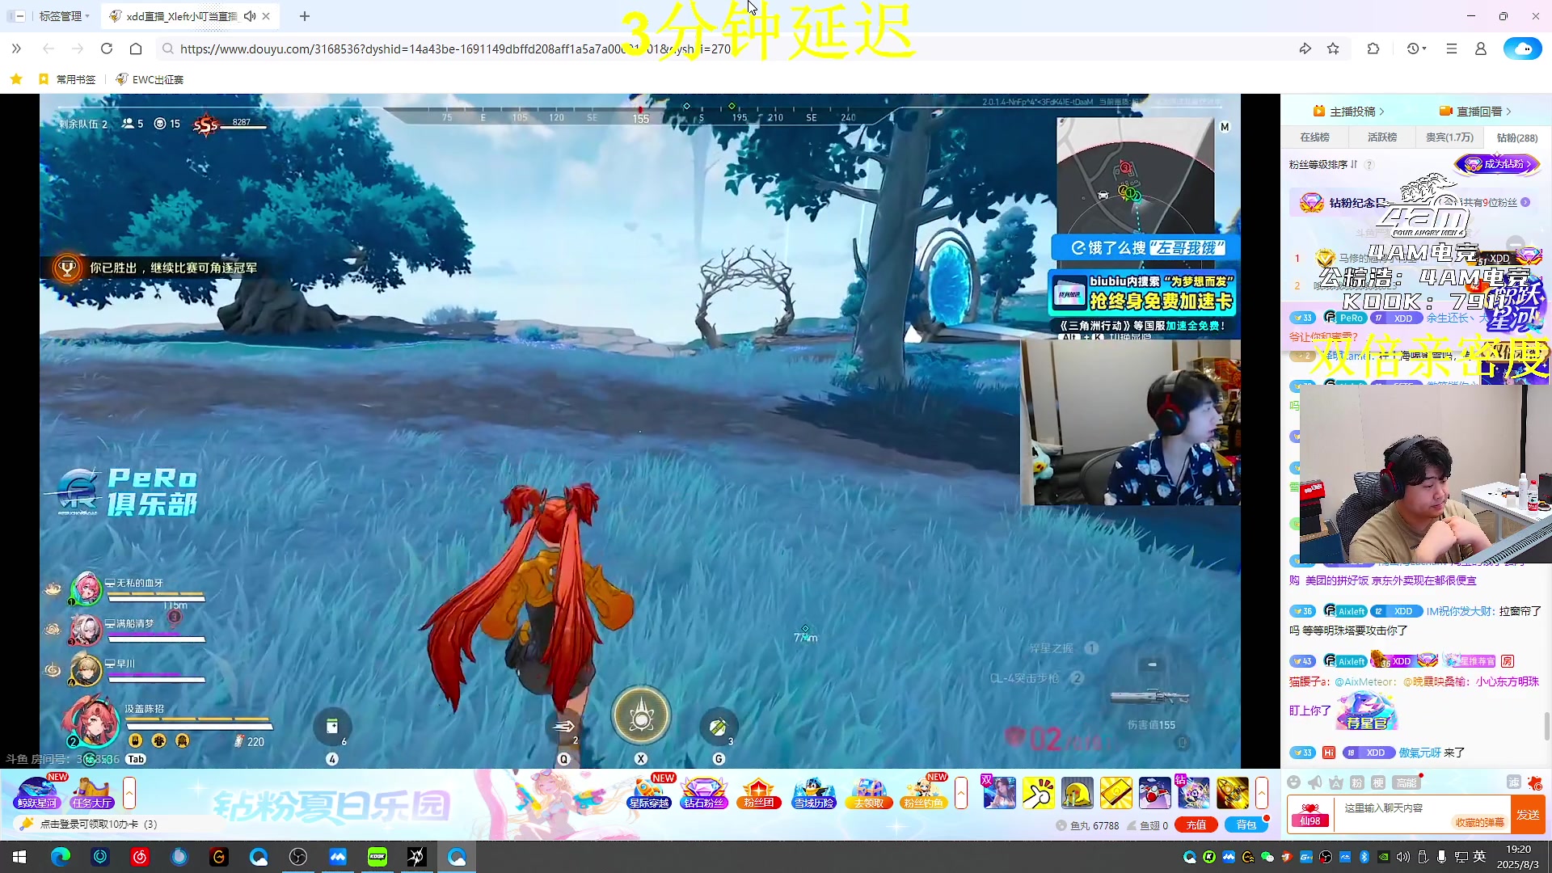Select the address bar URL
The image size is (1552, 873).
455,48
